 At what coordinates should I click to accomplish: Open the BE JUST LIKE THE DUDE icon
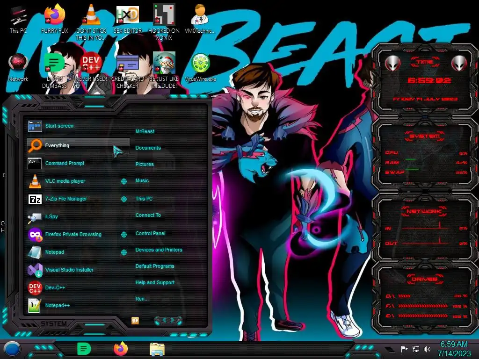pyautogui.click(x=164, y=70)
